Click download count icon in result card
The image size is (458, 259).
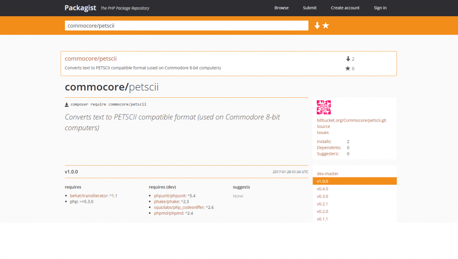(x=348, y=59)
